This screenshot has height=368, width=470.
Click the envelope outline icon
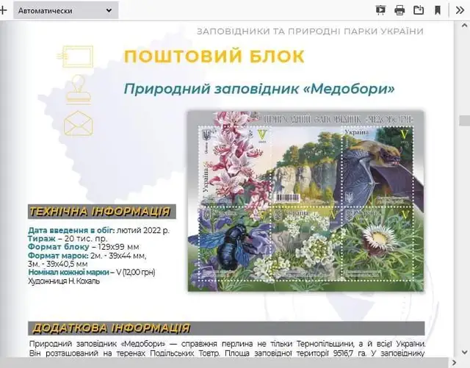pos(79,123)
